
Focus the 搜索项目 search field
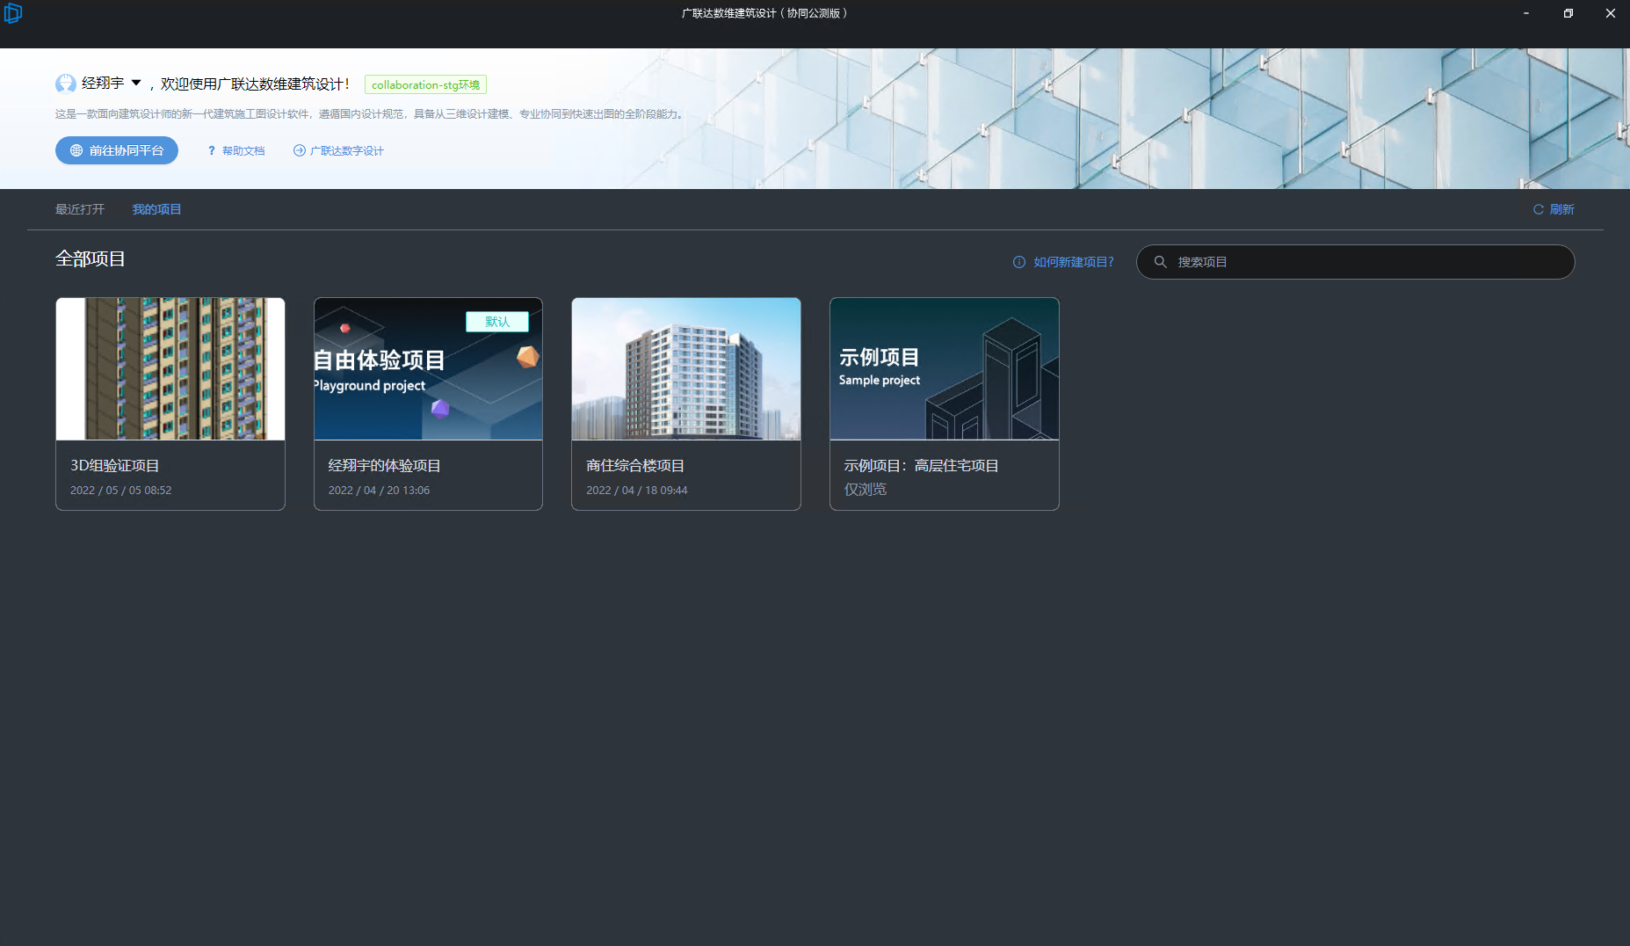(1355, 262)
